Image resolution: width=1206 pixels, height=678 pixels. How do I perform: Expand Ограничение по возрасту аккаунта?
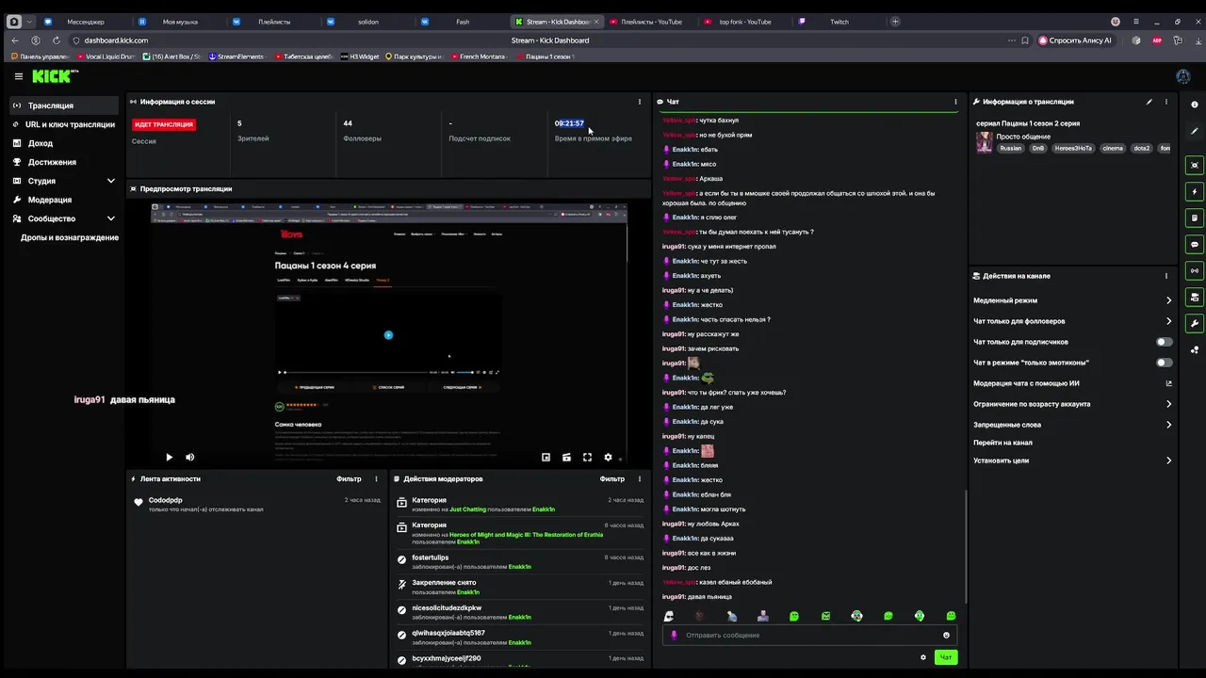coord(1073,404)
